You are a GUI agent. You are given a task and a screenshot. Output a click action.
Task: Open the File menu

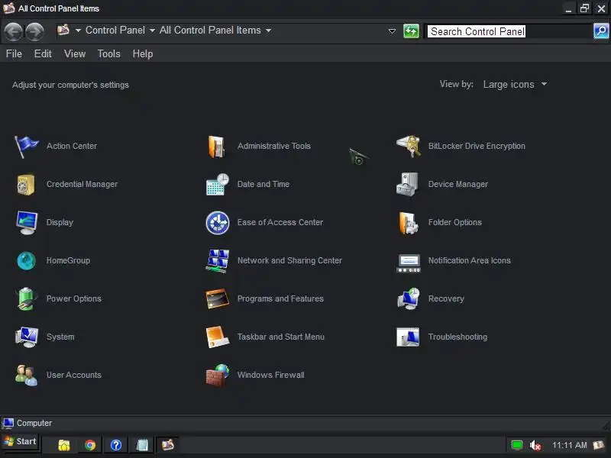[14, 53]
